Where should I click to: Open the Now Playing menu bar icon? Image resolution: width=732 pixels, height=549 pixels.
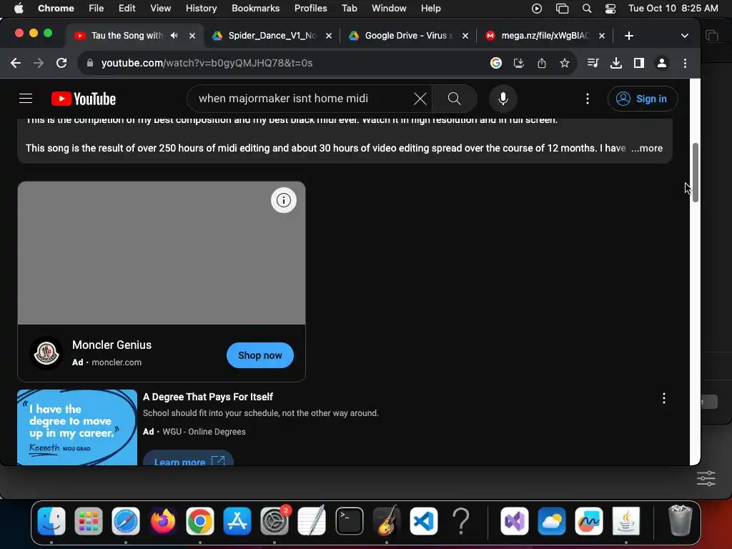tap(537, 9)
